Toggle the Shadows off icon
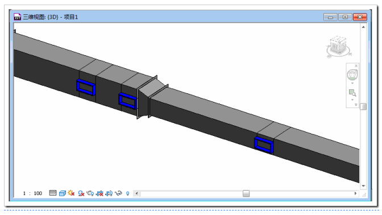Screen dimensions: 382x215 tap(81, 193)
